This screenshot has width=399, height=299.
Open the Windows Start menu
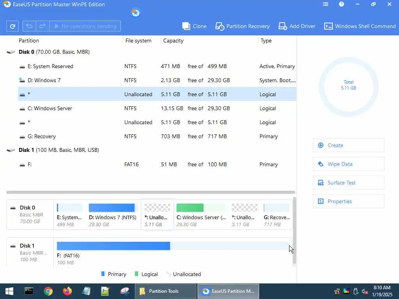point(9,291)
